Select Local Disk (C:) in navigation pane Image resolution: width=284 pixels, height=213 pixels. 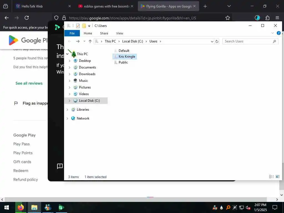[x=89, y=101]
